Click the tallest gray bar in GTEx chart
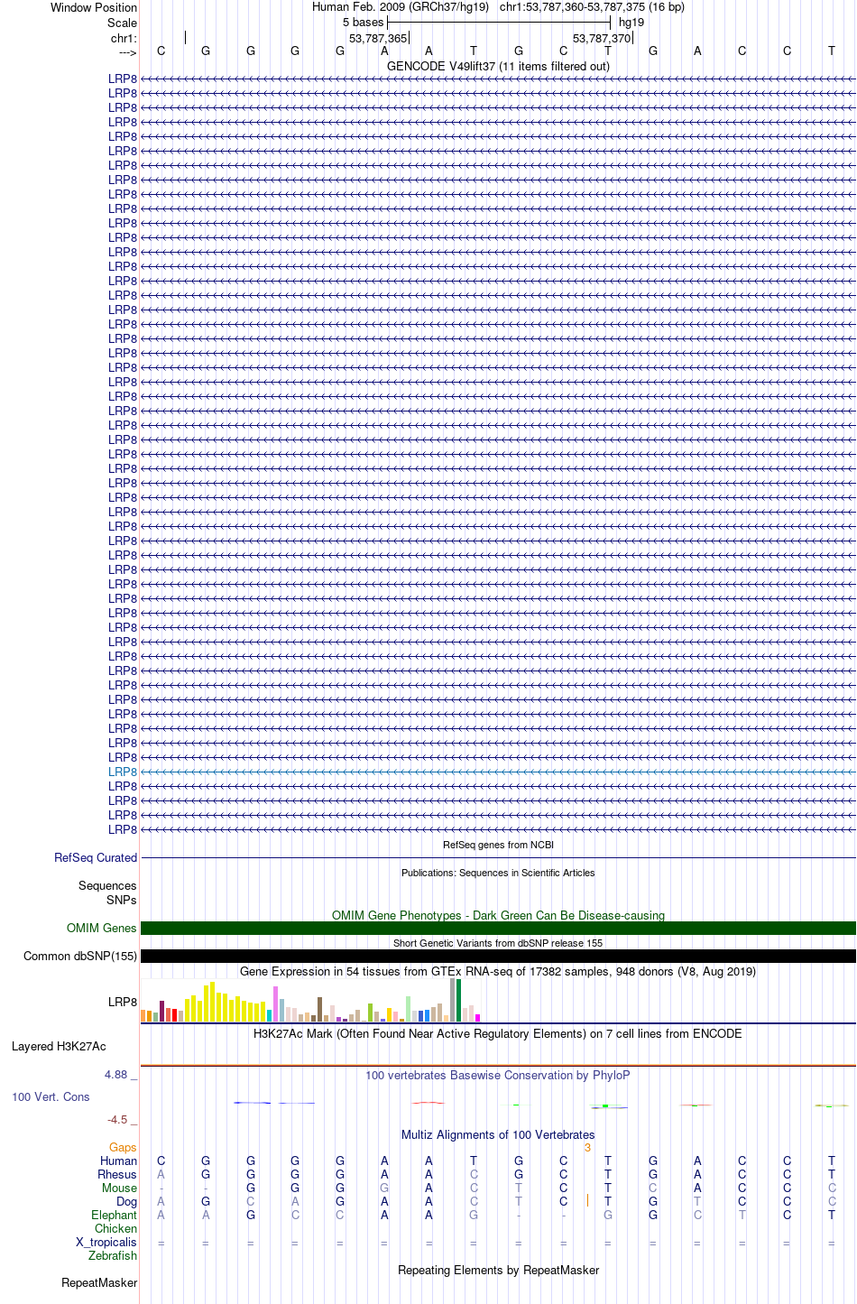The width and height of the screenshot is (857, 1304). click(x=453, y=1000)
